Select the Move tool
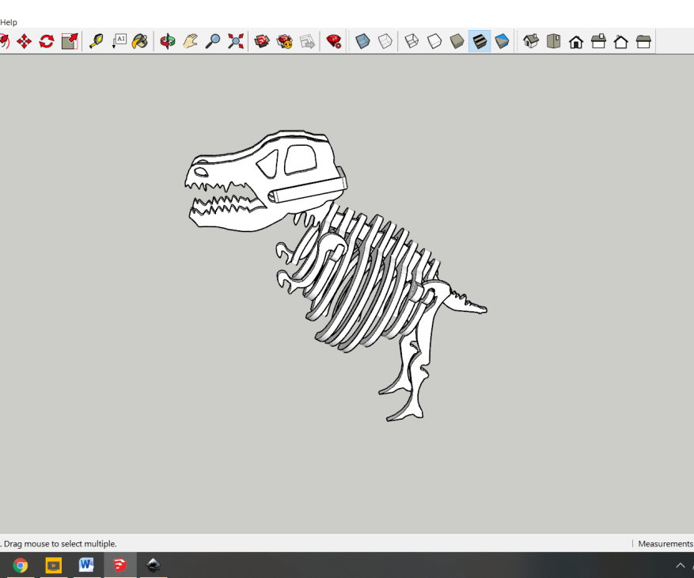The height and width of the screenshot is (578, 694). [x=25, y=41]
